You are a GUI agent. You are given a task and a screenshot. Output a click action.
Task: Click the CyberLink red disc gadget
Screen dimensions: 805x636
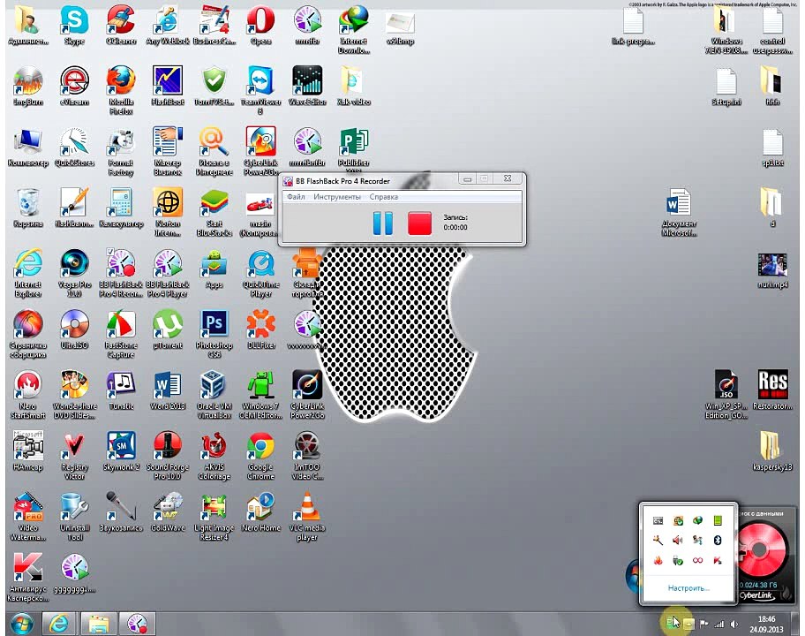click(764, 549)
